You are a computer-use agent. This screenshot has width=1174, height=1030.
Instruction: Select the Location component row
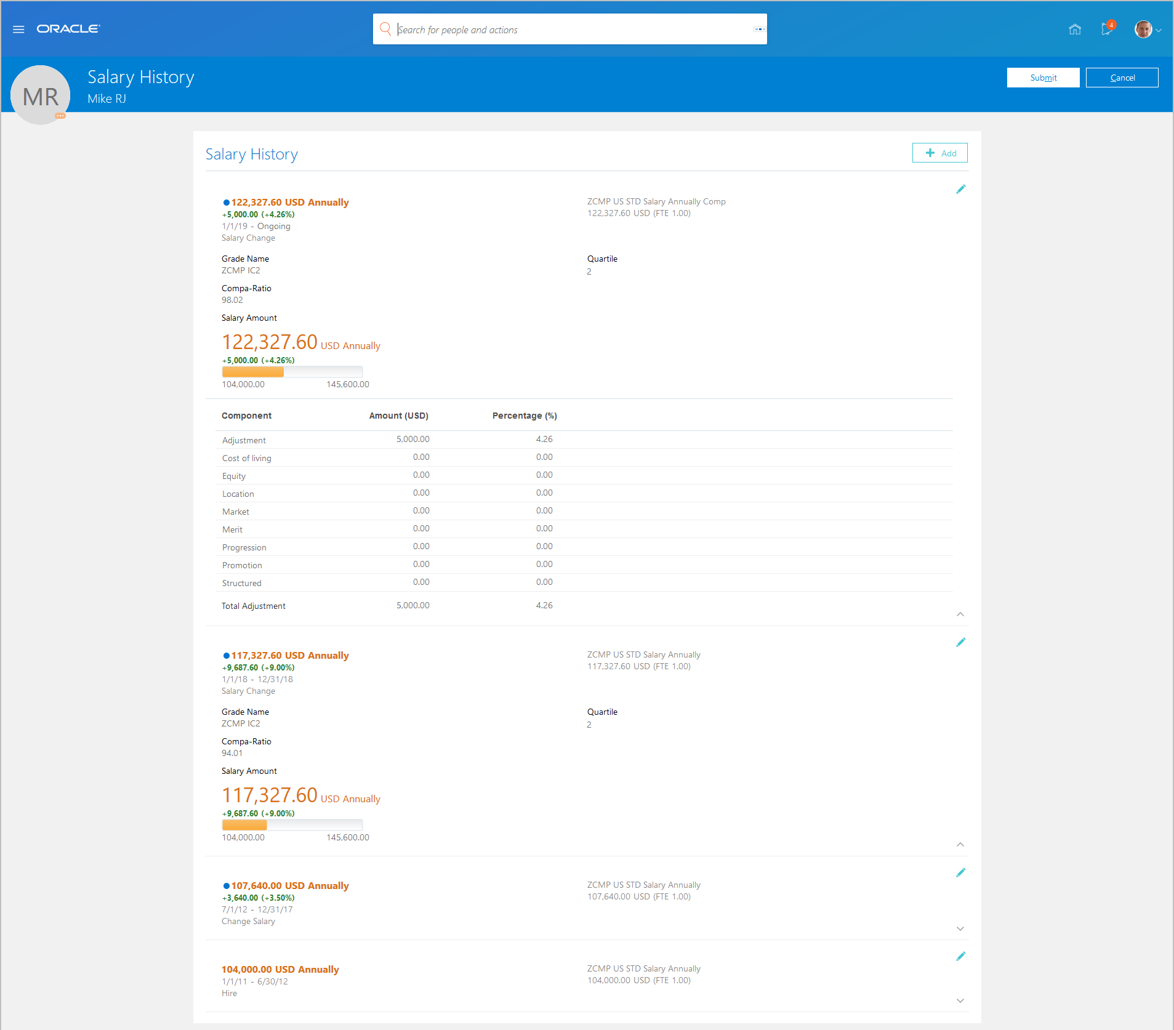[x=584, y=493]
